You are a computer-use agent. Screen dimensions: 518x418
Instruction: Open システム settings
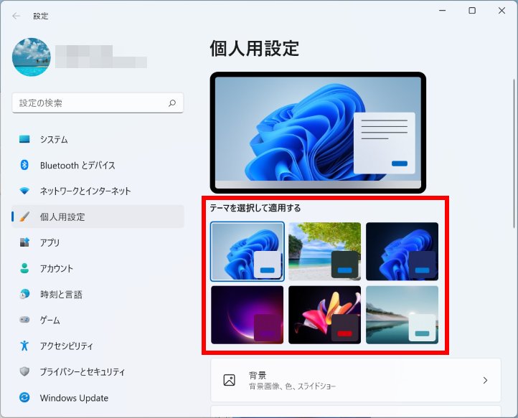(x=98, y=139)
